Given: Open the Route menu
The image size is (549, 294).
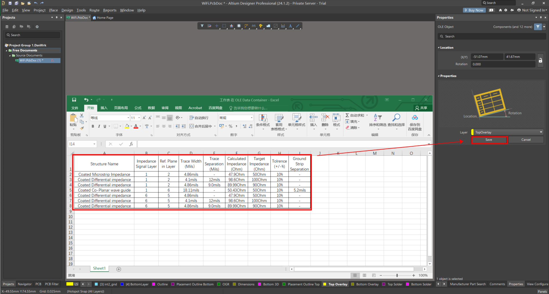Looking at the screenshot, I should coord(94,10).
